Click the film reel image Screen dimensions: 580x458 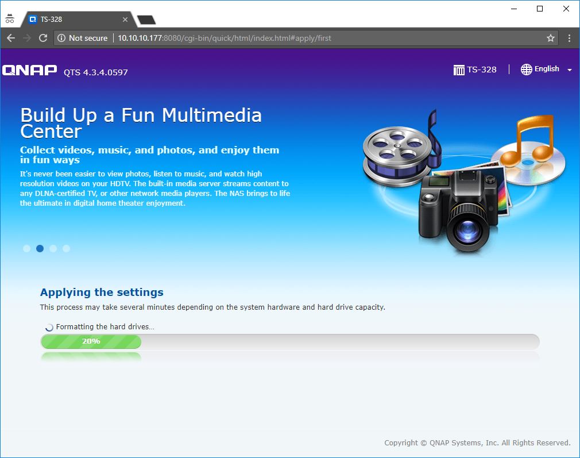[x=397, y=156]
